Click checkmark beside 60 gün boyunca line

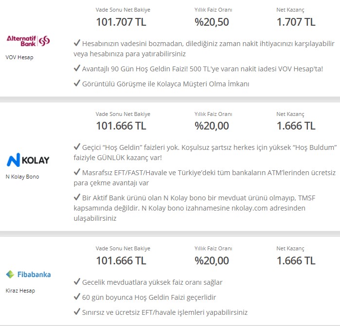(77, 296)
